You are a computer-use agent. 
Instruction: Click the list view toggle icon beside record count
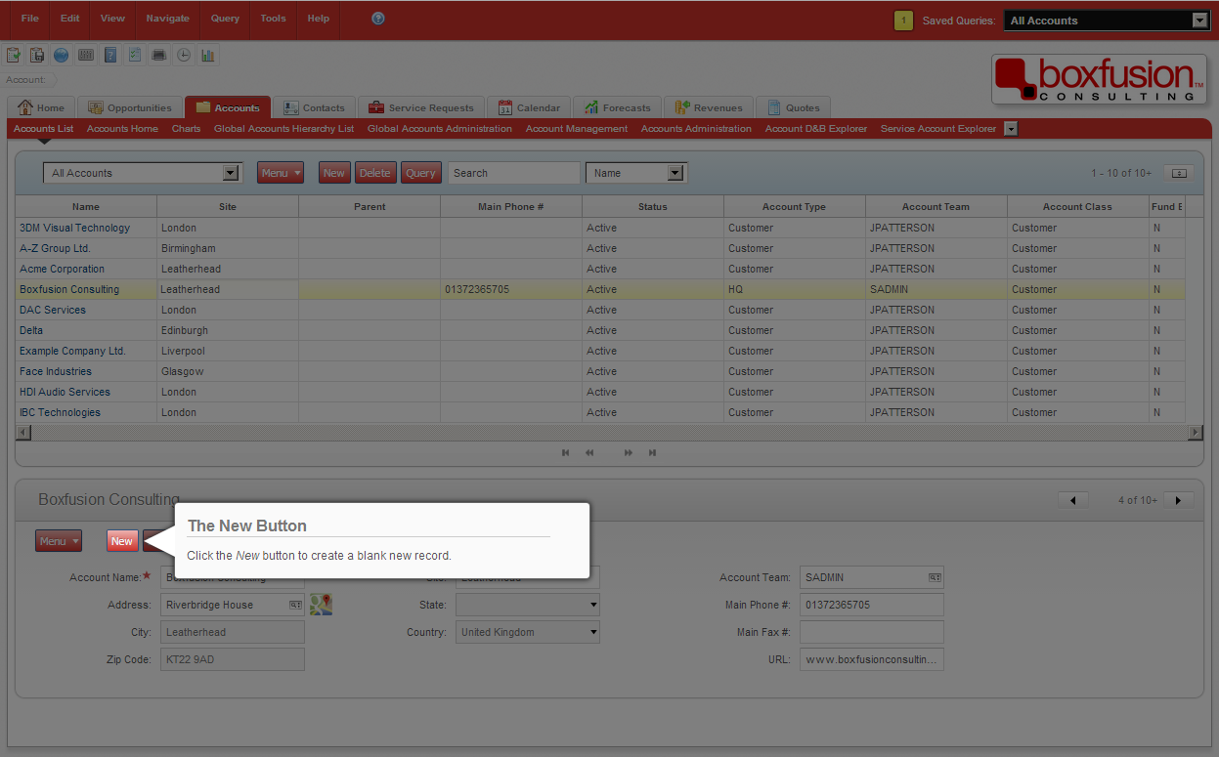1179,173
